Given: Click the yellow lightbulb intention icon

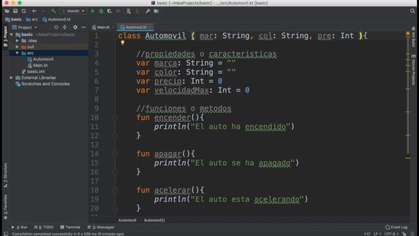Looking at the screenshot, I should click(122, 43).
